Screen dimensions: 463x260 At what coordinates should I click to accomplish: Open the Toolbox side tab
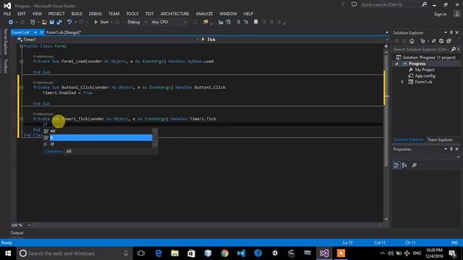pos(5,66)
